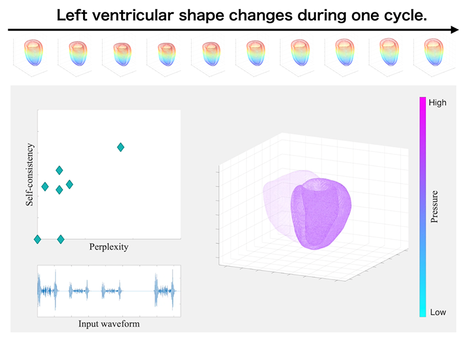Click the leftmost mid-height diamond marker
Screen dimensions: 468x338
[x=45, y=187]
